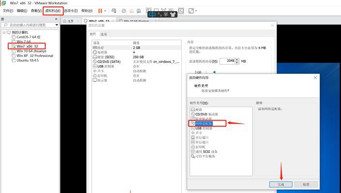341x193 pixels.
Task: Select the USB 控制器 device in settings list
Action: click(x=136, y=67)
